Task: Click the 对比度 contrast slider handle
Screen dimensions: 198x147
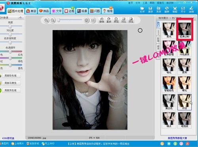Action: (x=10, y=34)
